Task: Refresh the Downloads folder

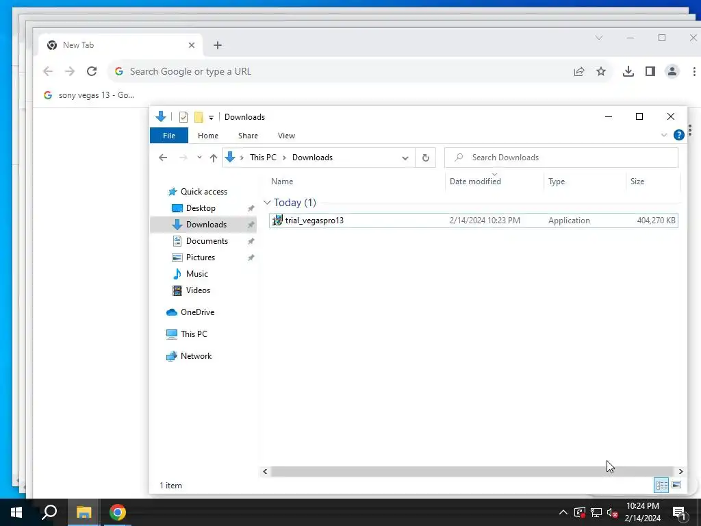Action: pyautogui.click(x=426, y=158)
